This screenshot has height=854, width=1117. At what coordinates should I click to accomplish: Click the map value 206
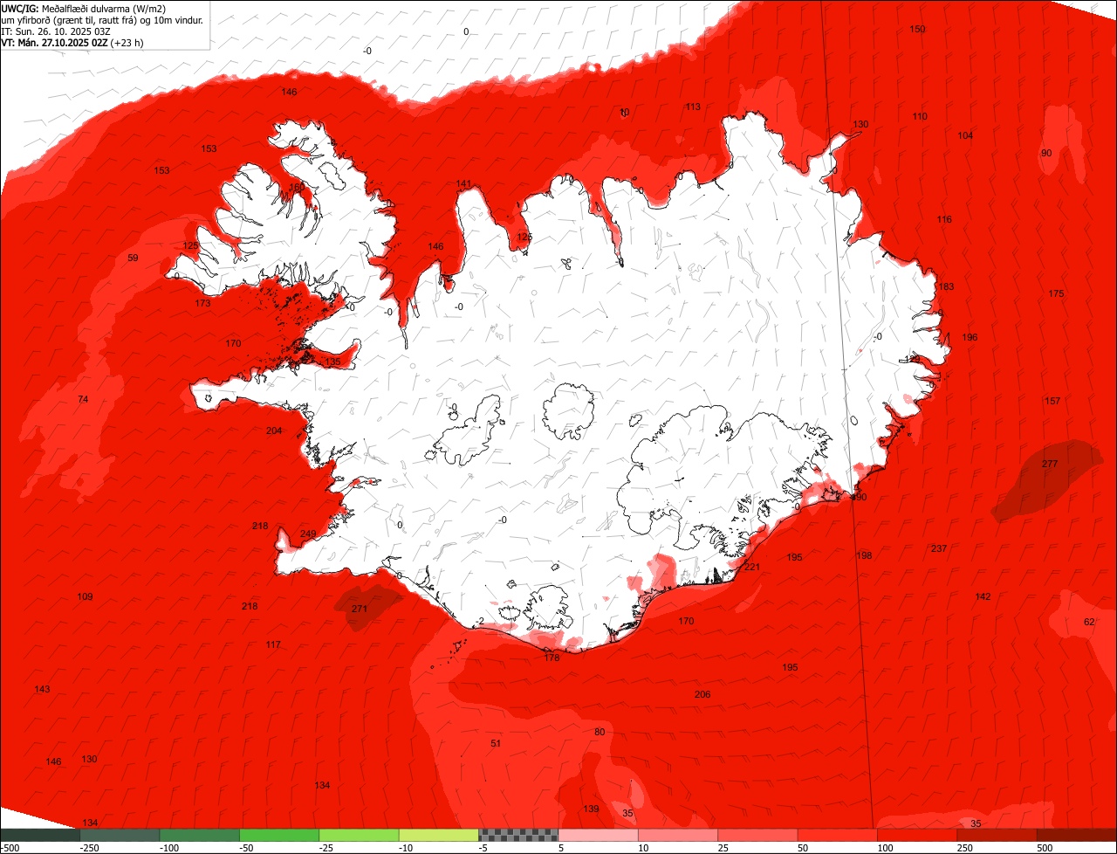[x=702, y=694]
